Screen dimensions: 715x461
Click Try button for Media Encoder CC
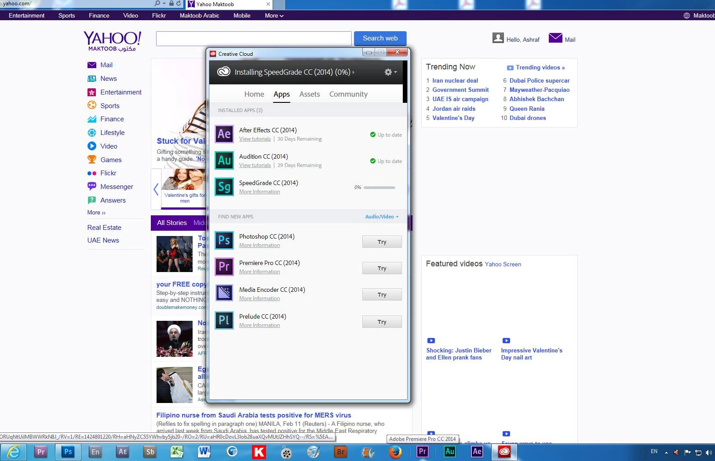[x=382, y=294]
